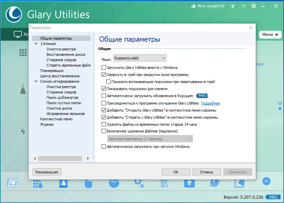The height and width of the screenshot is (203, 284).
Task: Click the 'Применить' button
Action: pos(238,172)
